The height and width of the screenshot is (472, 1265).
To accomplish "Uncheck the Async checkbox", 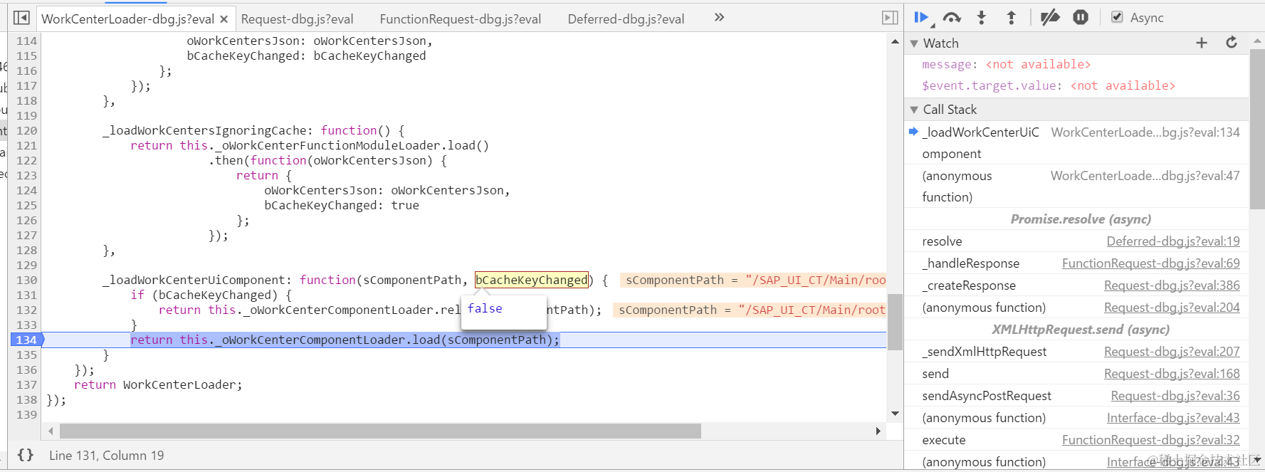I will [1117, 17].
